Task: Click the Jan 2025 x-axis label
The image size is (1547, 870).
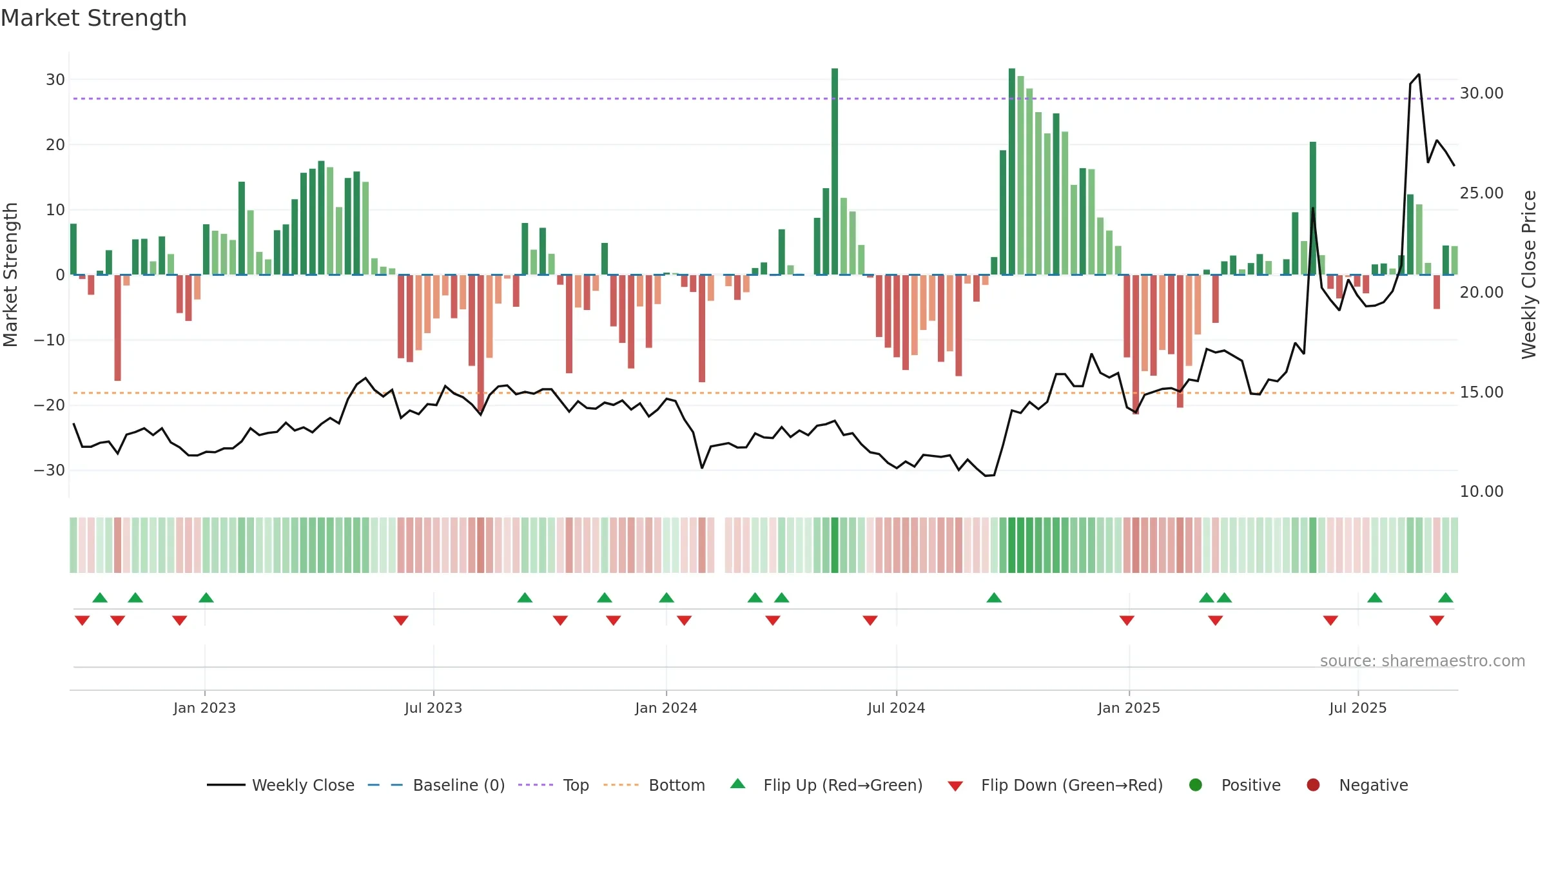Action: pos(1129,708)
